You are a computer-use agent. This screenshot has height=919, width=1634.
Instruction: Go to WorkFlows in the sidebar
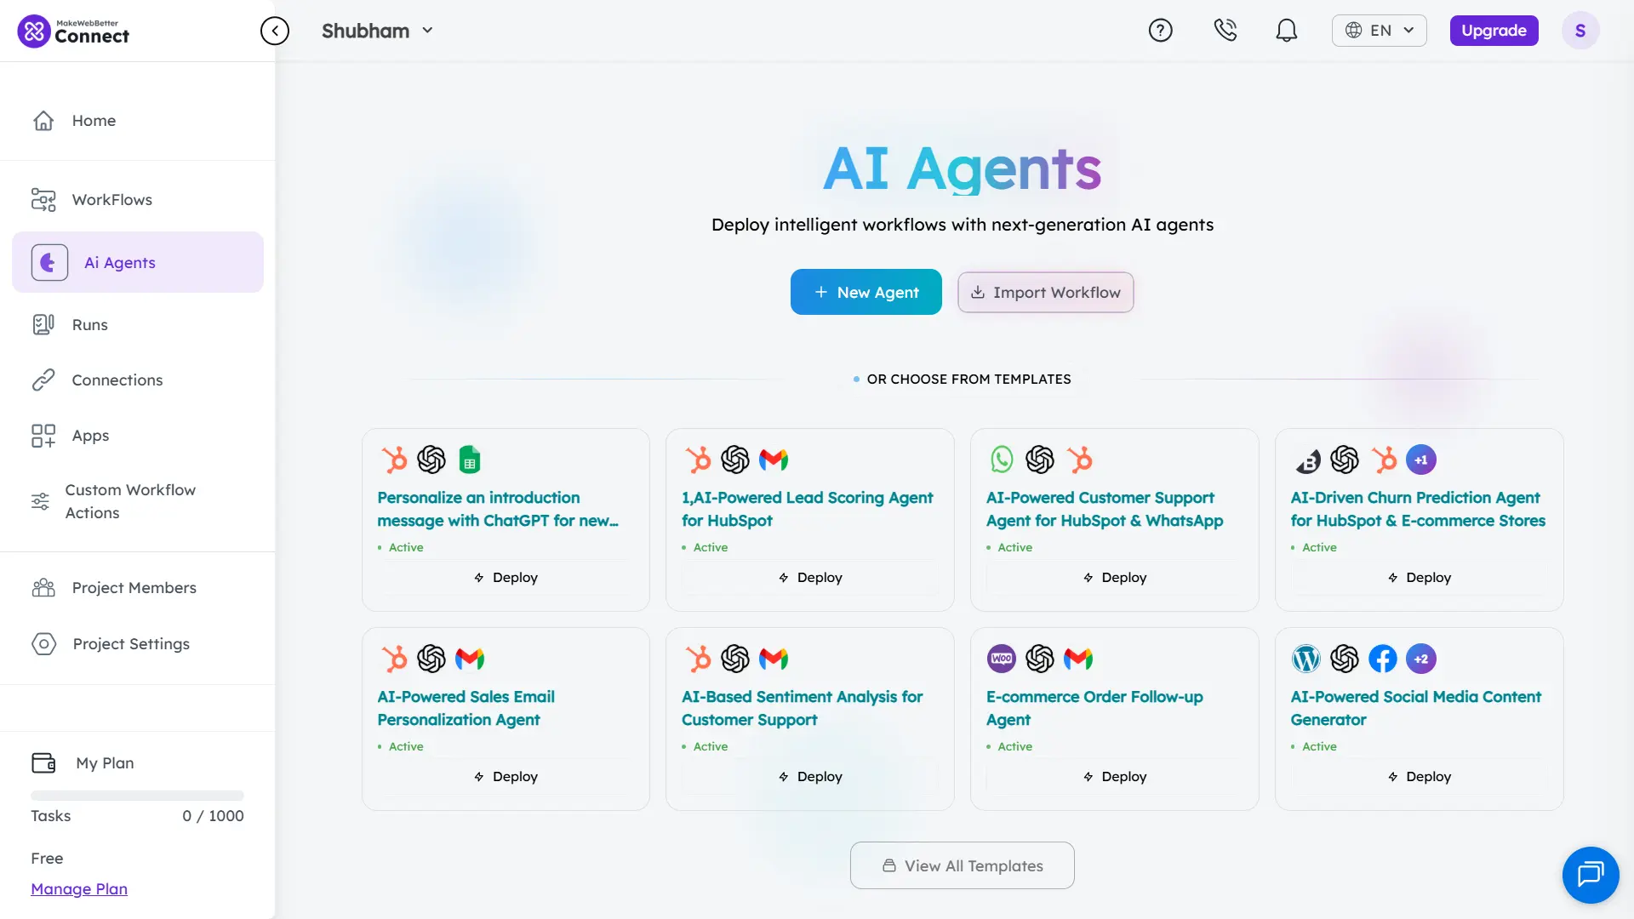point(111,200)
